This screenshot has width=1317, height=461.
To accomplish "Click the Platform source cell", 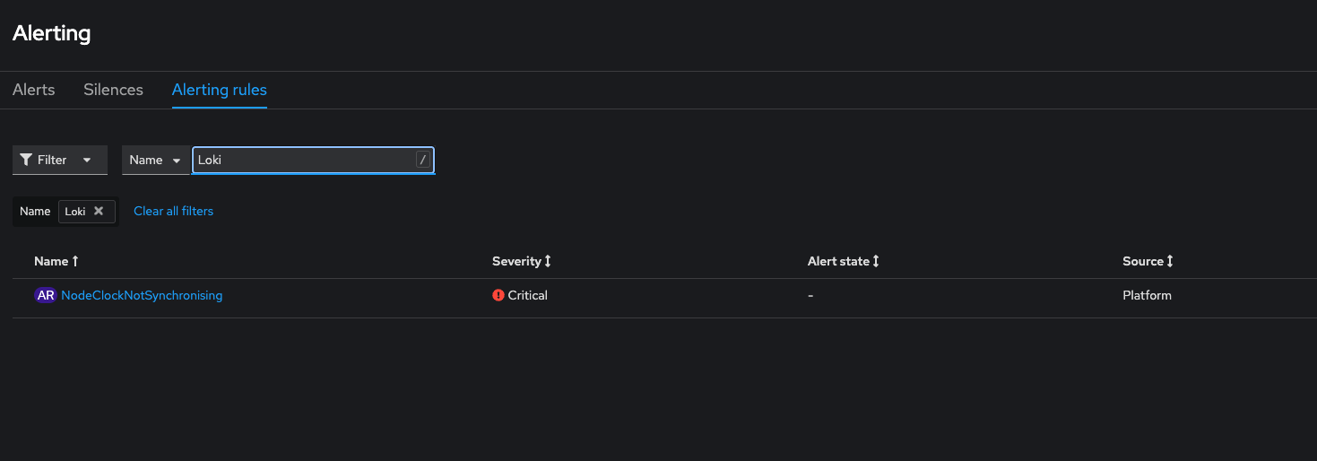I will pyautogui.click(x=1147, y=295).
